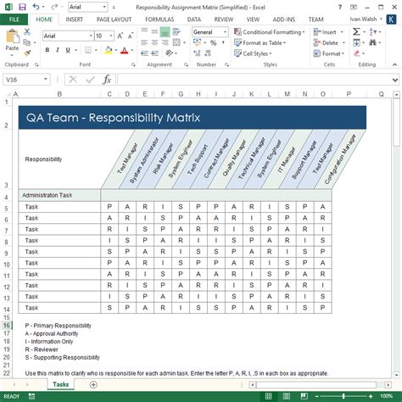Open the Name Box dropdown arrow

coord(45,80)
